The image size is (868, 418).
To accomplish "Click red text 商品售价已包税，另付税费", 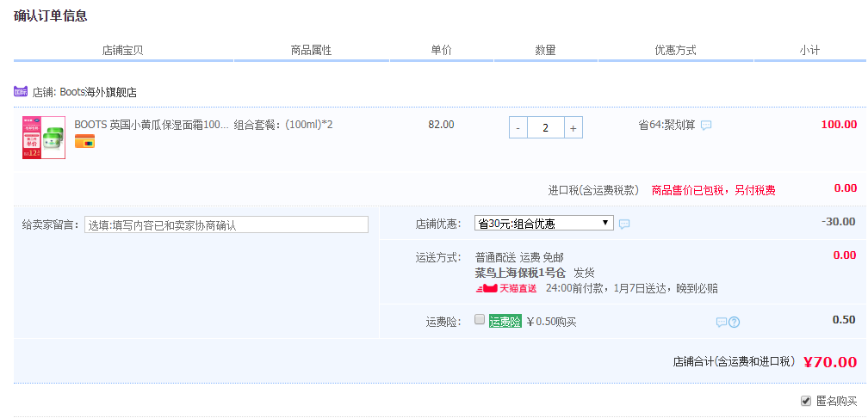I will tap(714, 191).
